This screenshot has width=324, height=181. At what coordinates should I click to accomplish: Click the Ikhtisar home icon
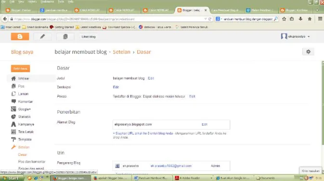pyautogui.click(x=13, y=78)
